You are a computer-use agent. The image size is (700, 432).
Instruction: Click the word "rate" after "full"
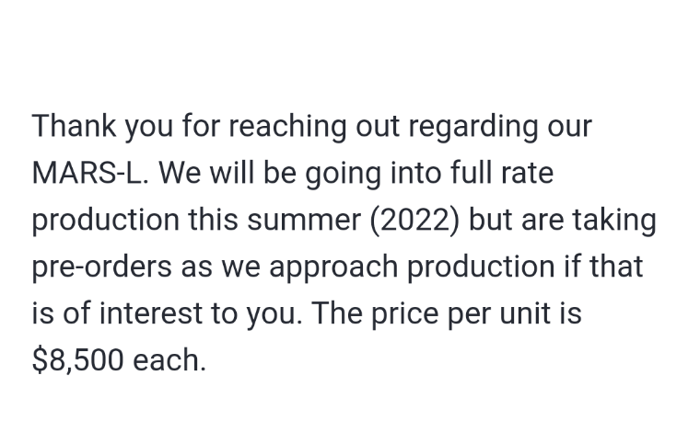pos(527,173)
